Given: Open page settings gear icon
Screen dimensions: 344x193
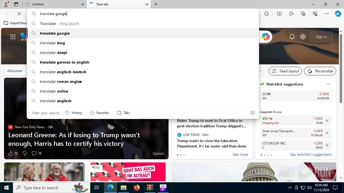Looking at the screenshot, I should pyautogui.click(x=303, y=37).
